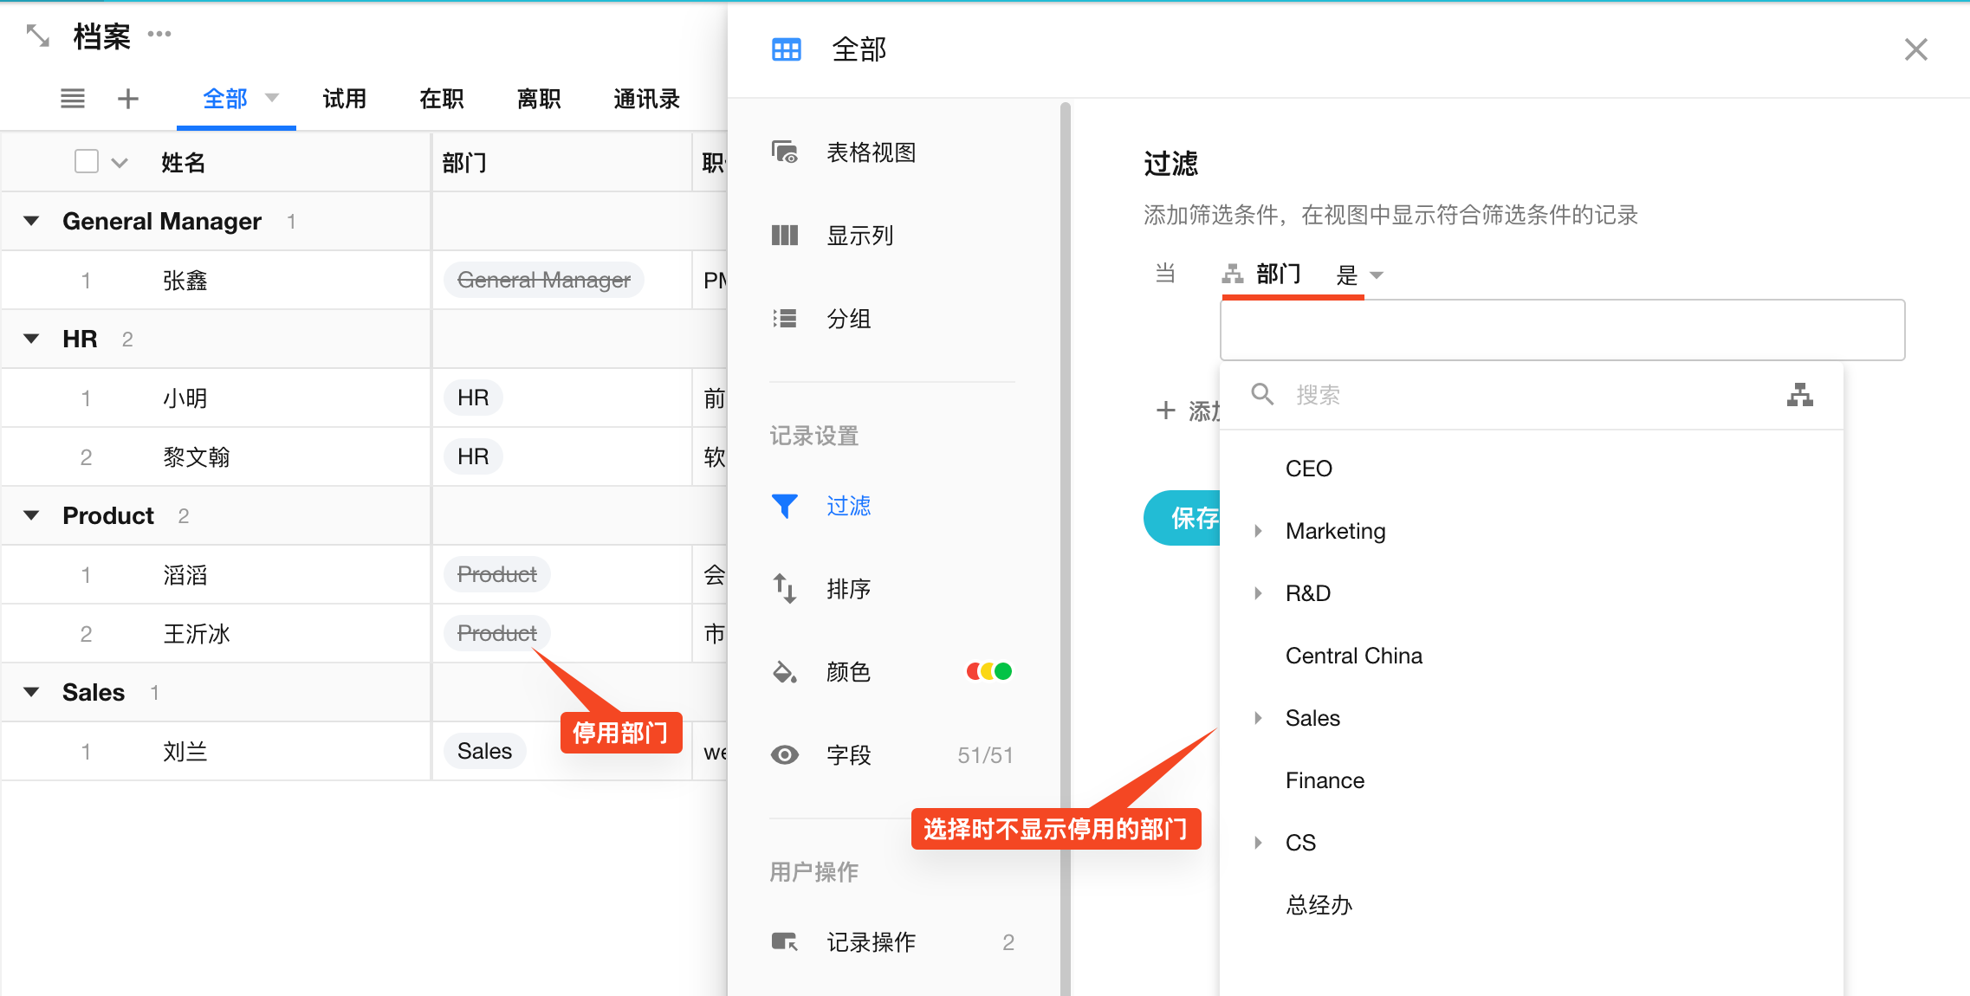Open the 排序 sort arrows option

[x=785, y=589]
